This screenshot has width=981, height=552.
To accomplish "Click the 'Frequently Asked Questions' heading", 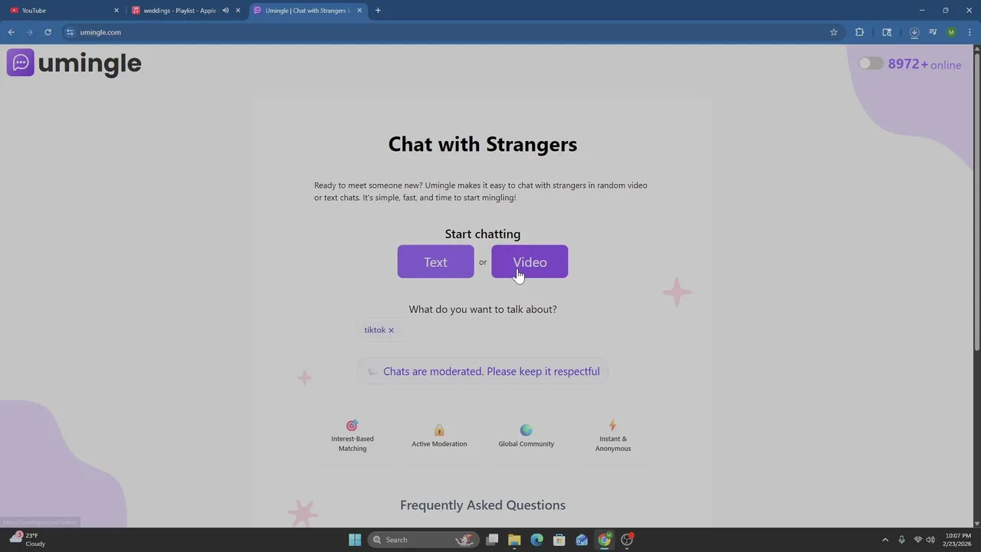I will pos(483,505).
